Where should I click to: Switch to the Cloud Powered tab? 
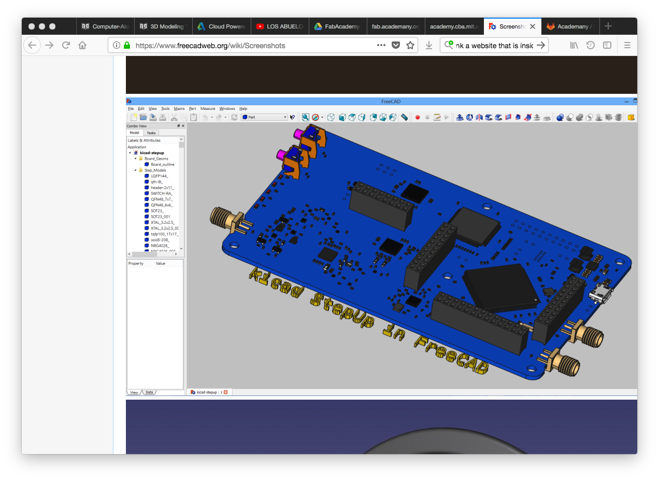point(222,26)
